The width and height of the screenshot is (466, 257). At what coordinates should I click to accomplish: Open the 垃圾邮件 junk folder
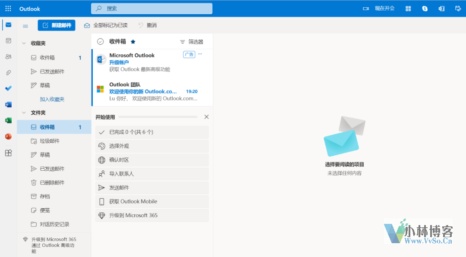click(x=54, y=141)
